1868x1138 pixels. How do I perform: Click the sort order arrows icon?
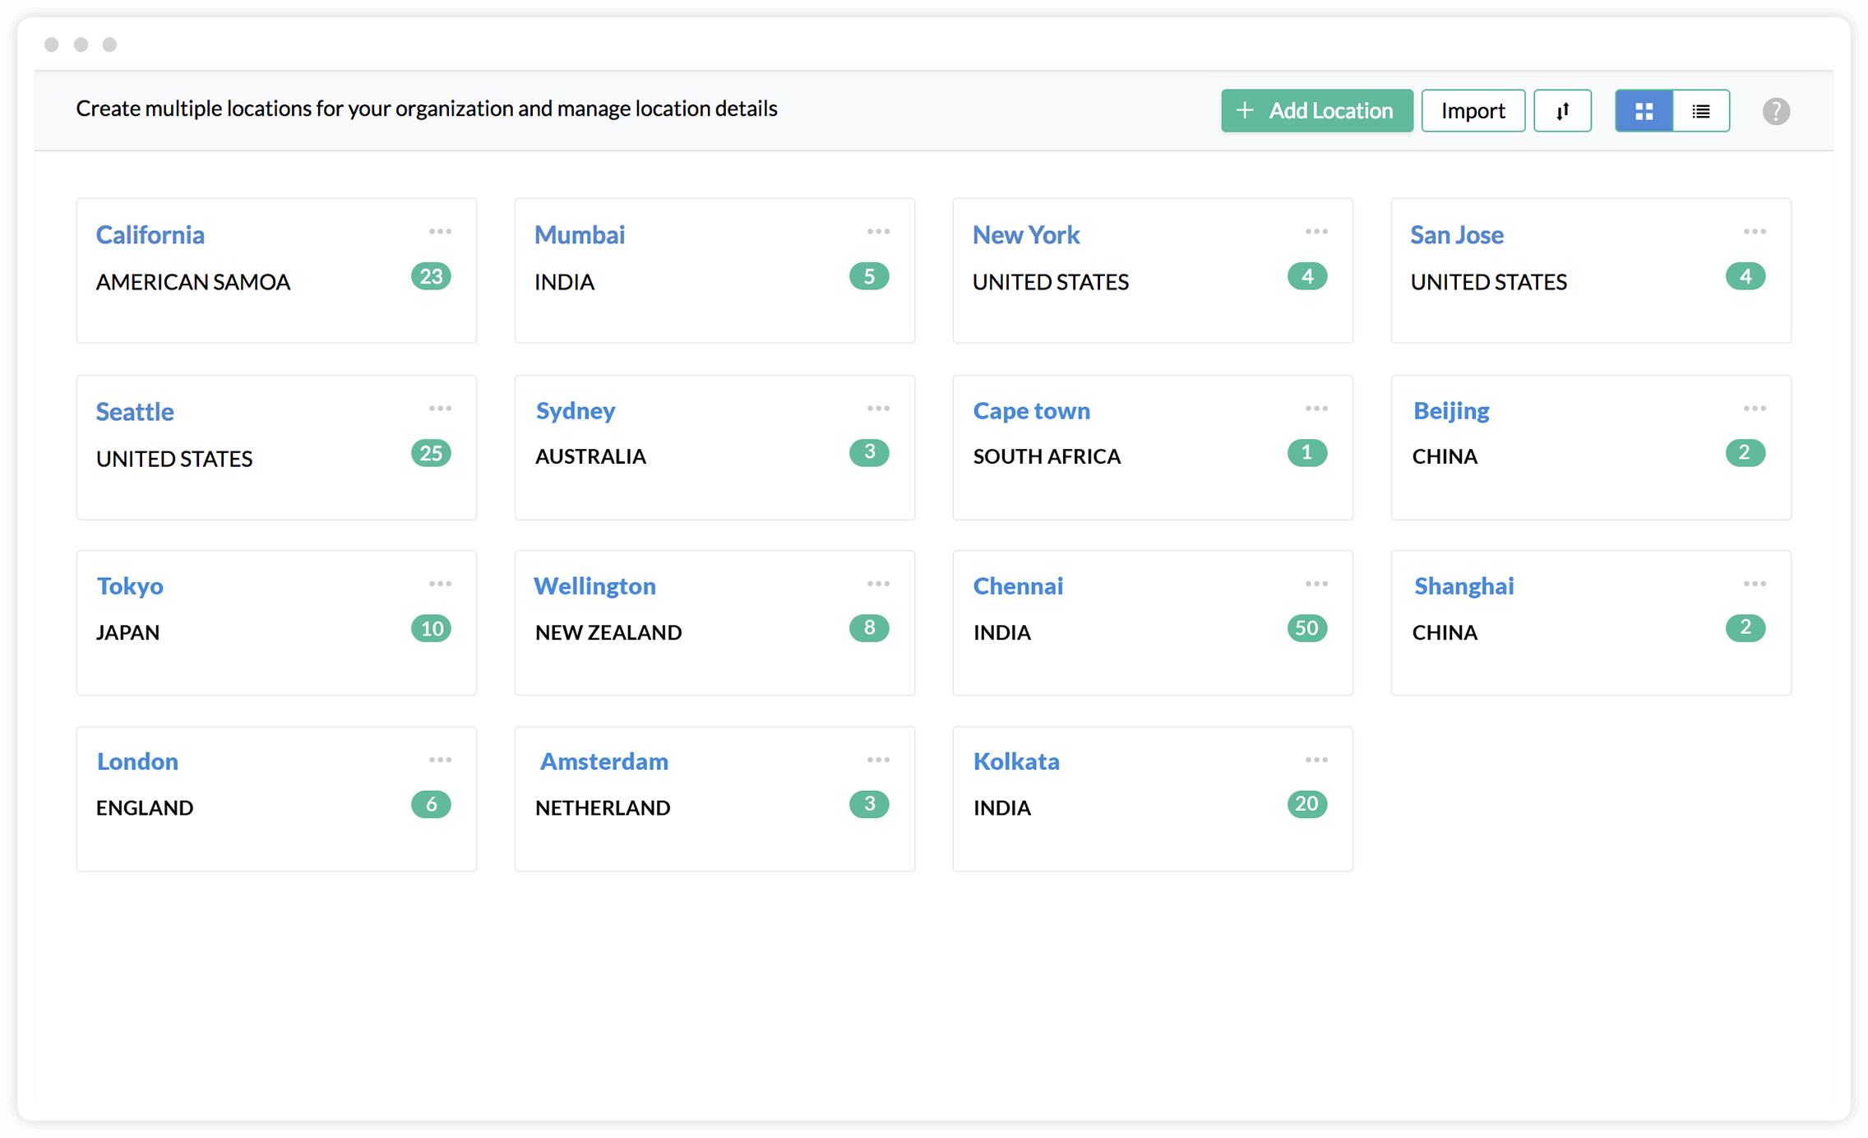1562,111
